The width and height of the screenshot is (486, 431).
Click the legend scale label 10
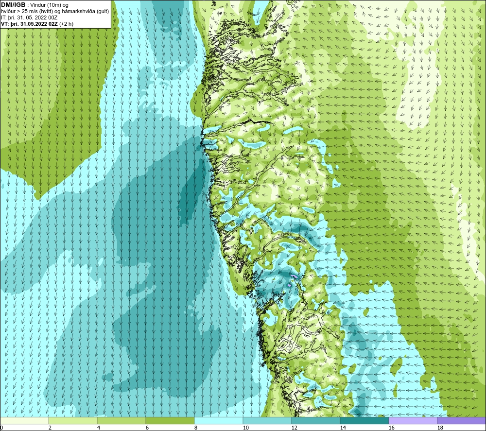(245, 428)
